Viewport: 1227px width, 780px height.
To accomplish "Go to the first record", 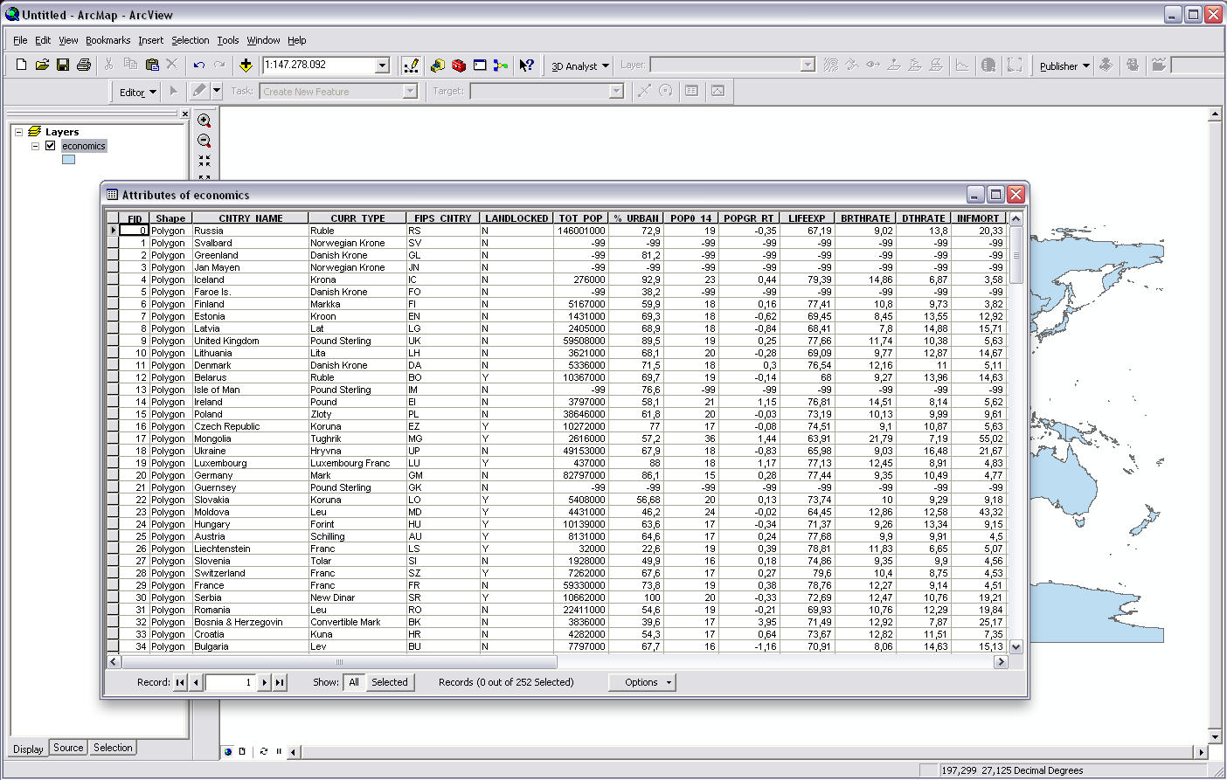I will [180, 683].
